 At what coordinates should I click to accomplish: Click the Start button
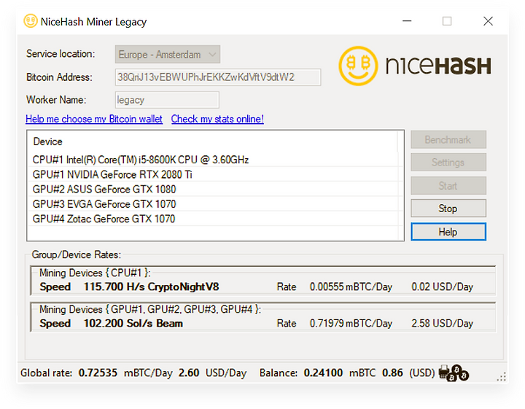point(448,186)
